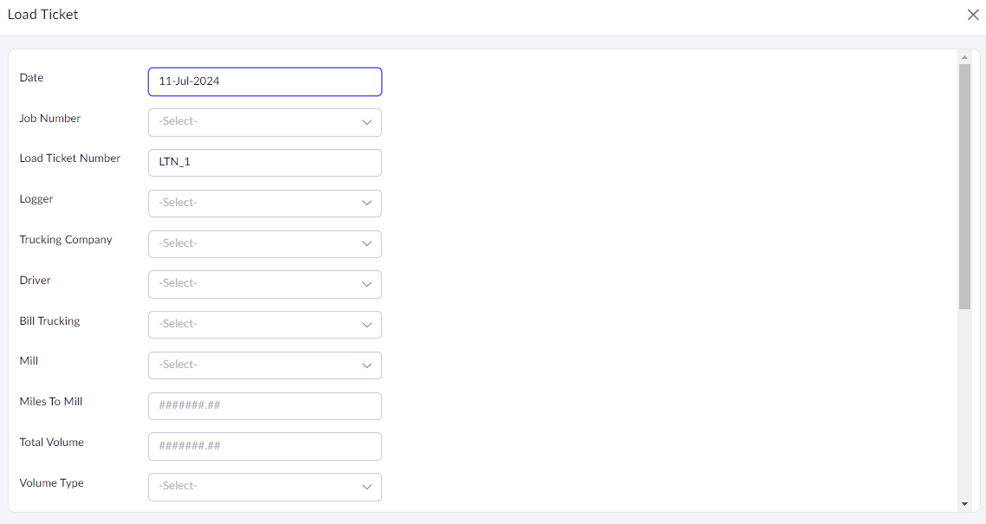Click the Date input field
Screen dimensions: 986x524
click(x=264, y=81)
